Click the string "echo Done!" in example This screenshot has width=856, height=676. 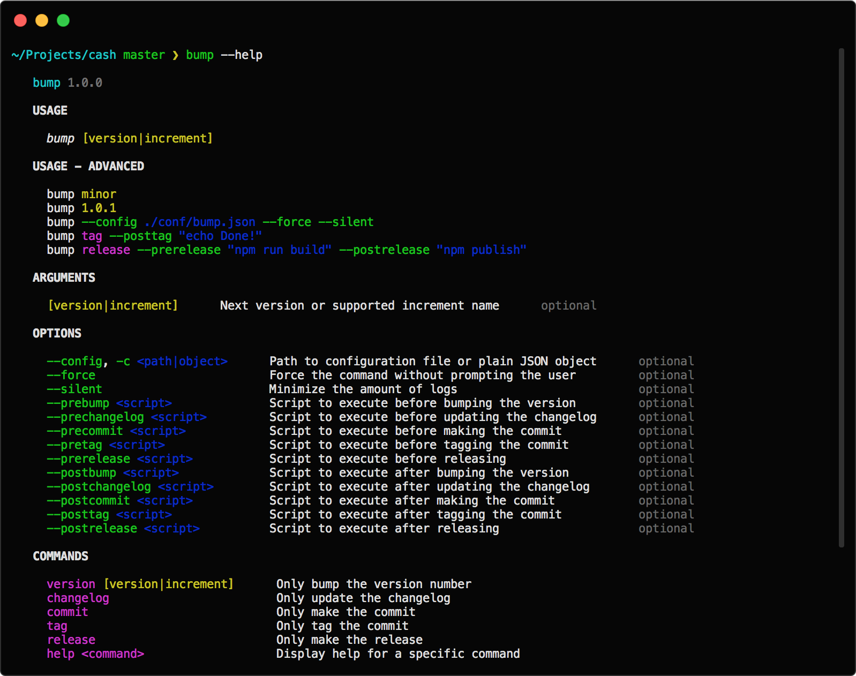click(x=220, y=236)
